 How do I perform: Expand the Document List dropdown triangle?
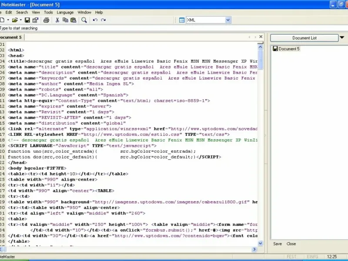(342, 37)
